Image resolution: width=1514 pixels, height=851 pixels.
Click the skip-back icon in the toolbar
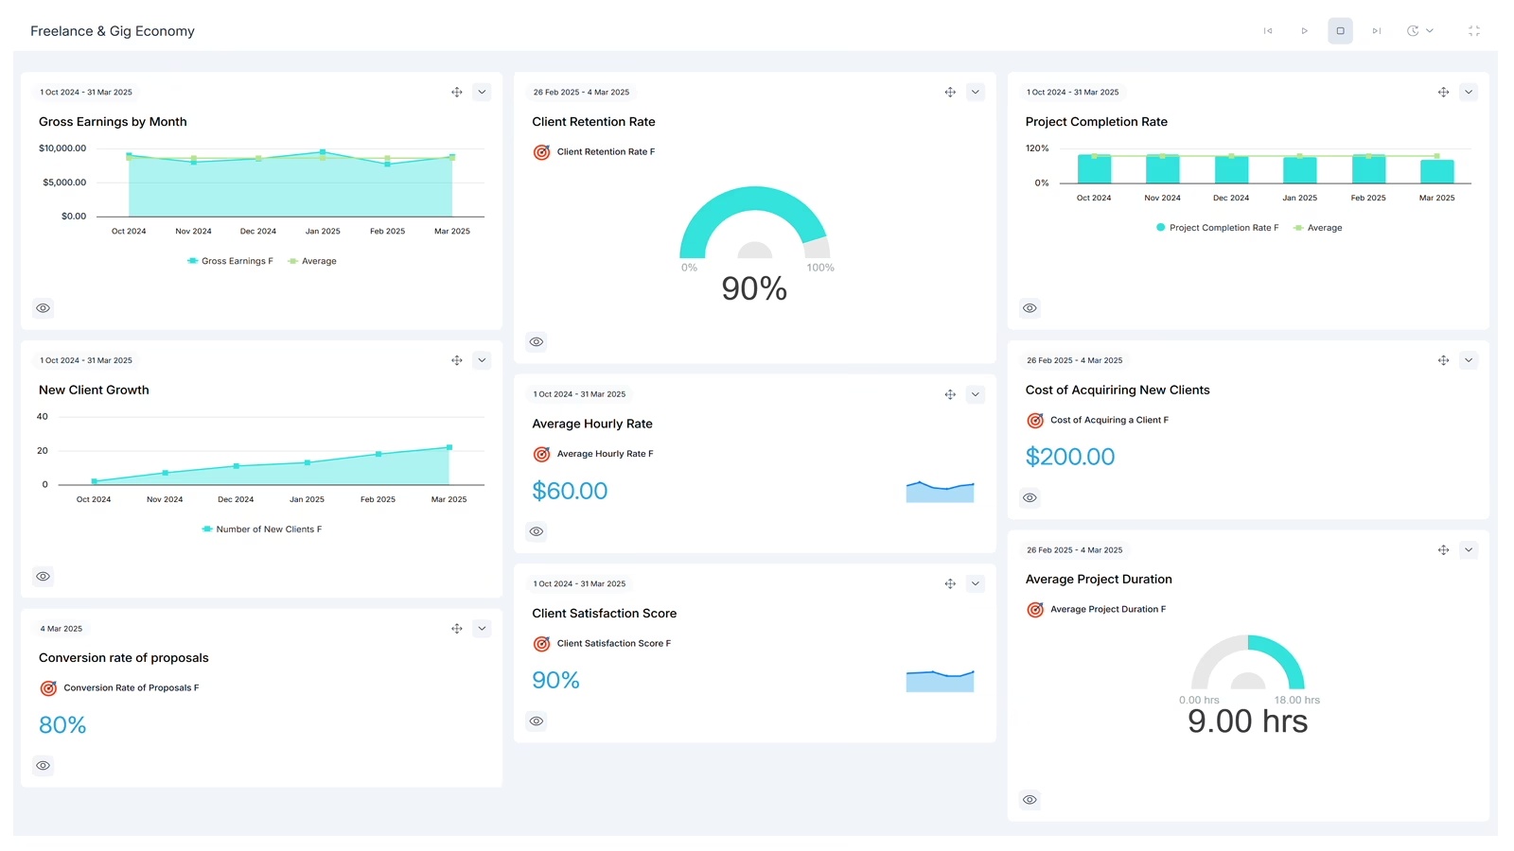(1268, 30)
